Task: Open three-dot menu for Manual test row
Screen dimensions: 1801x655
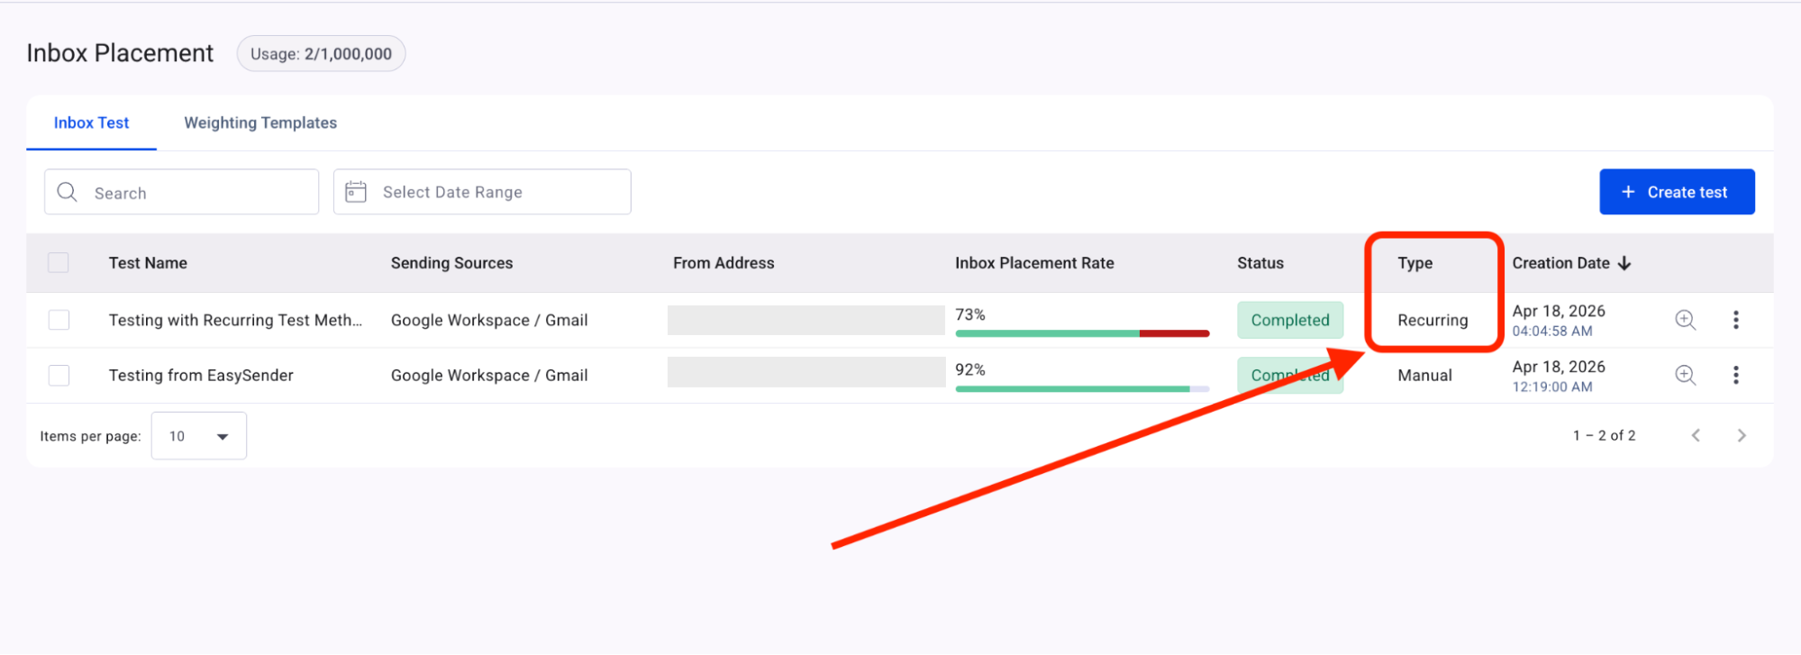Action: pyautogui.click(x=1735, y=375)
